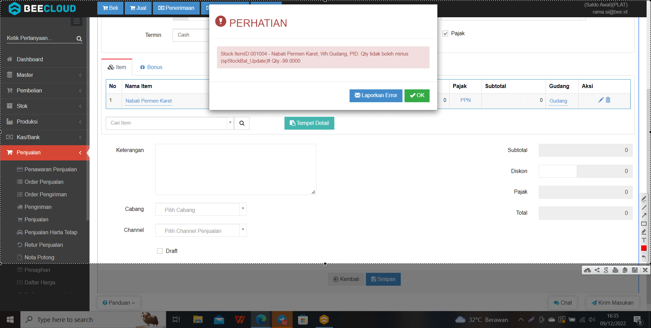The image size is (651, 328).
Task: Upload screenshot to cloud
Action: coord(588,270)
